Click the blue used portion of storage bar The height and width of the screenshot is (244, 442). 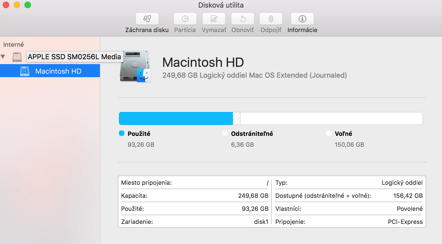(x=176, y=118)
